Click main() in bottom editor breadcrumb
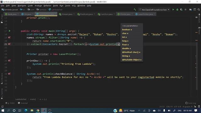Screen dimensions: 201x113 pyautogui.click(x=33, y=99)
